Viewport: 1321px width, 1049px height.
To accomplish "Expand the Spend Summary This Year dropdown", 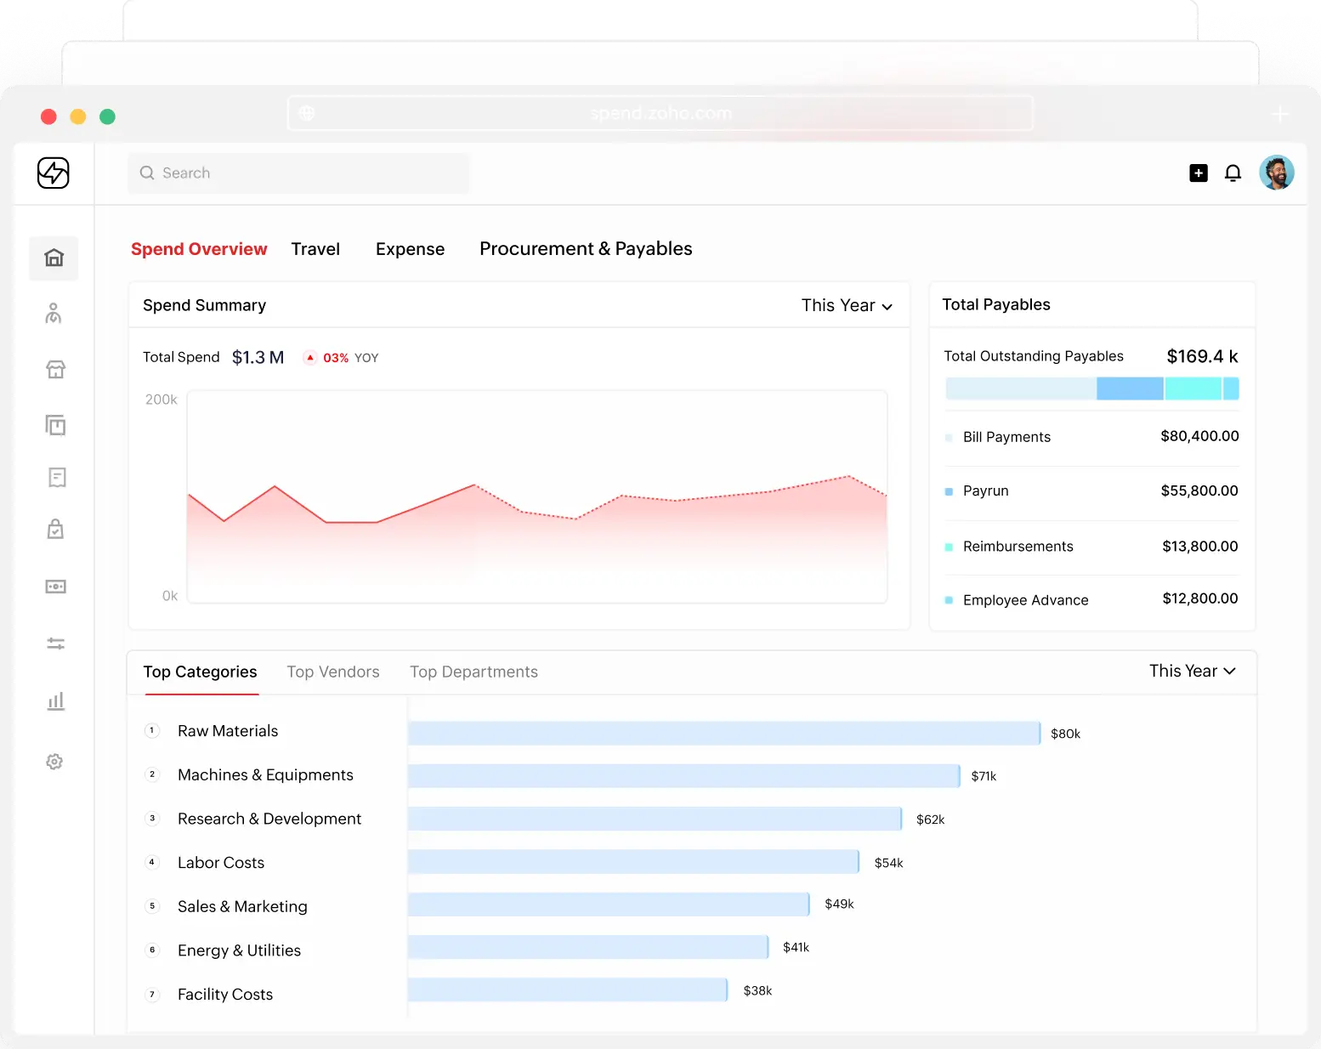I will tap(847, 306).
